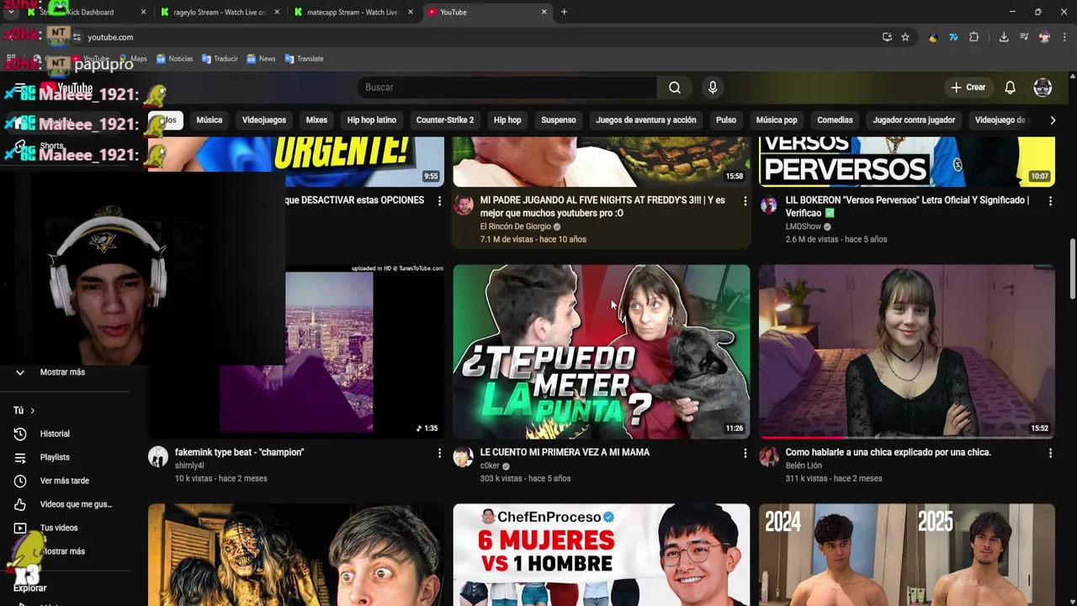
Task: Select the Videojuegos filter chip
Action: tap(264, 120)
